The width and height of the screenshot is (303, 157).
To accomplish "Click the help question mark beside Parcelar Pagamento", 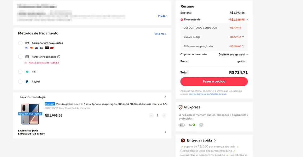I will click(59, 57).
